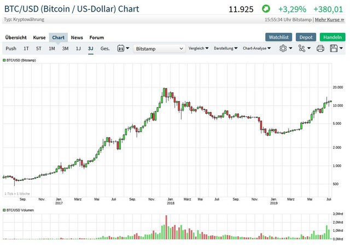Follow the Mehr Kurse link
Screen dimensions: 350x247
pyautogui.click(x=330, y=19)
